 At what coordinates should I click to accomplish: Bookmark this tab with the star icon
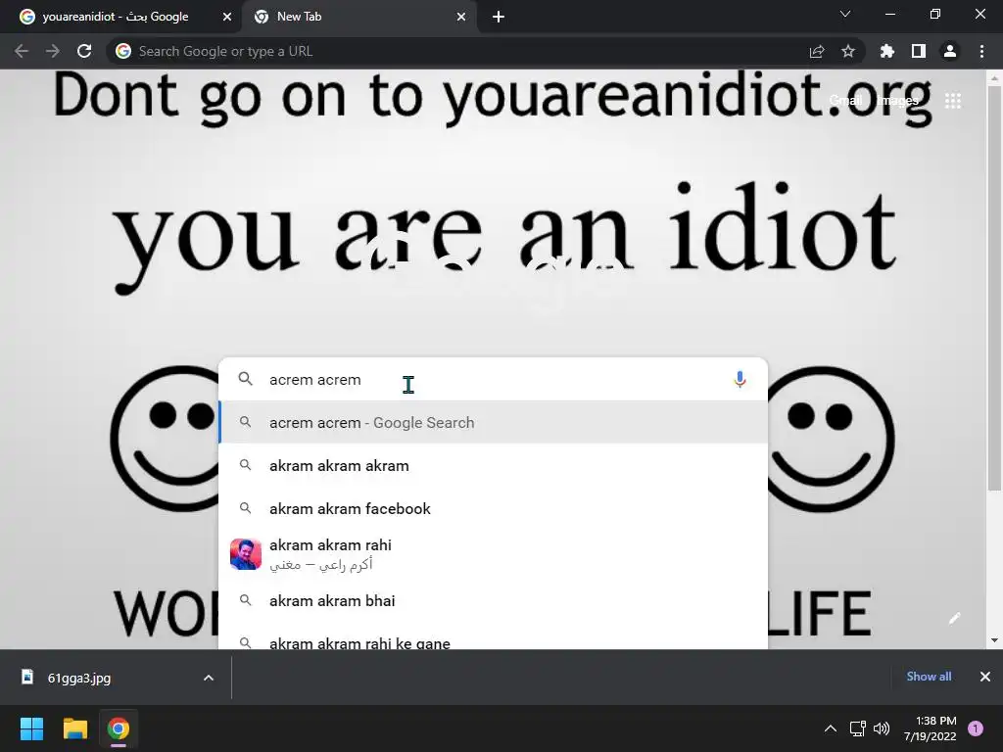pyautogui.click(x=848, y=51)
